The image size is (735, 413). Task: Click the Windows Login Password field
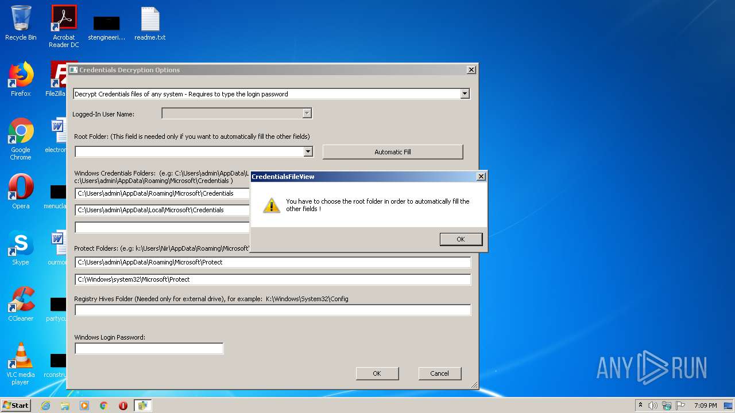(x=149, y=348)
